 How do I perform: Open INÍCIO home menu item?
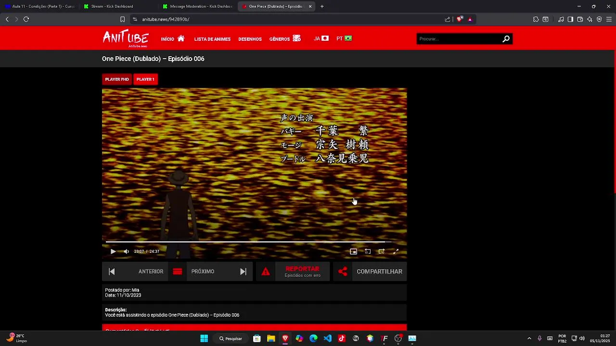[173, 39]
